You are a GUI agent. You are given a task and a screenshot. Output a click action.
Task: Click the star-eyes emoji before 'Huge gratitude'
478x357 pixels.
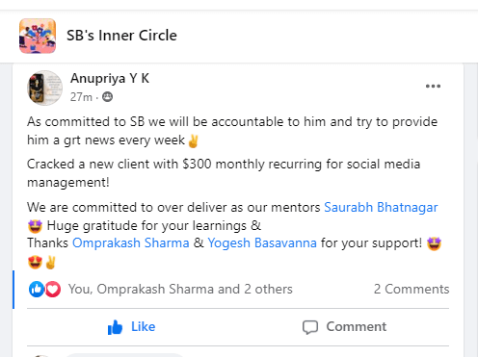coord(35,226)
